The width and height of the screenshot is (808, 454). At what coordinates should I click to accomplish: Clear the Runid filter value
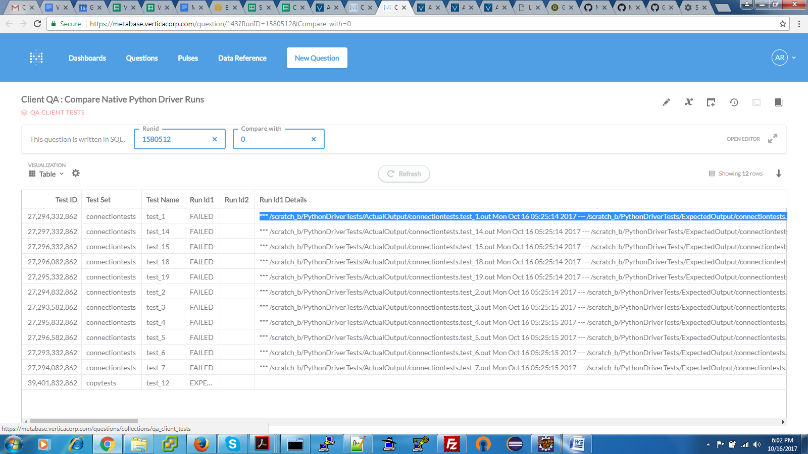coord(214,139)
